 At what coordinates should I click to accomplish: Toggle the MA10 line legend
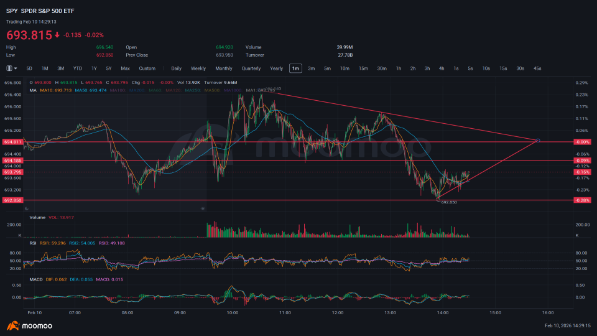[55, 90]
